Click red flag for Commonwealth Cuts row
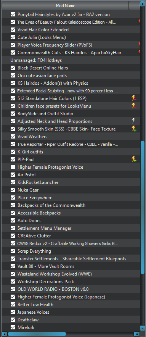The width and height of the screenshot is (146, 337). click(139, 52)
